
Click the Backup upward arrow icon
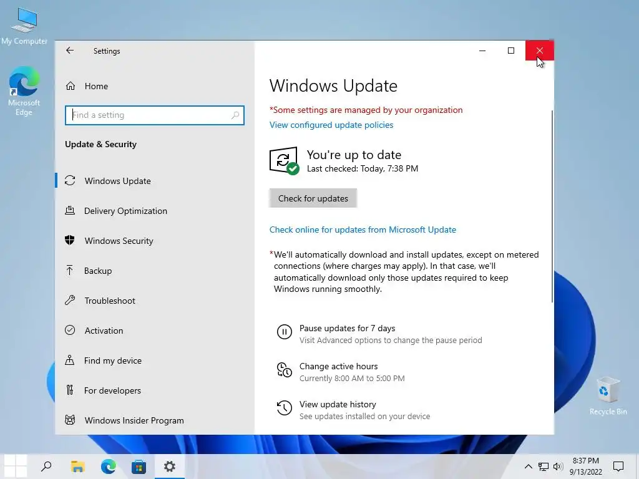[70, 270]
